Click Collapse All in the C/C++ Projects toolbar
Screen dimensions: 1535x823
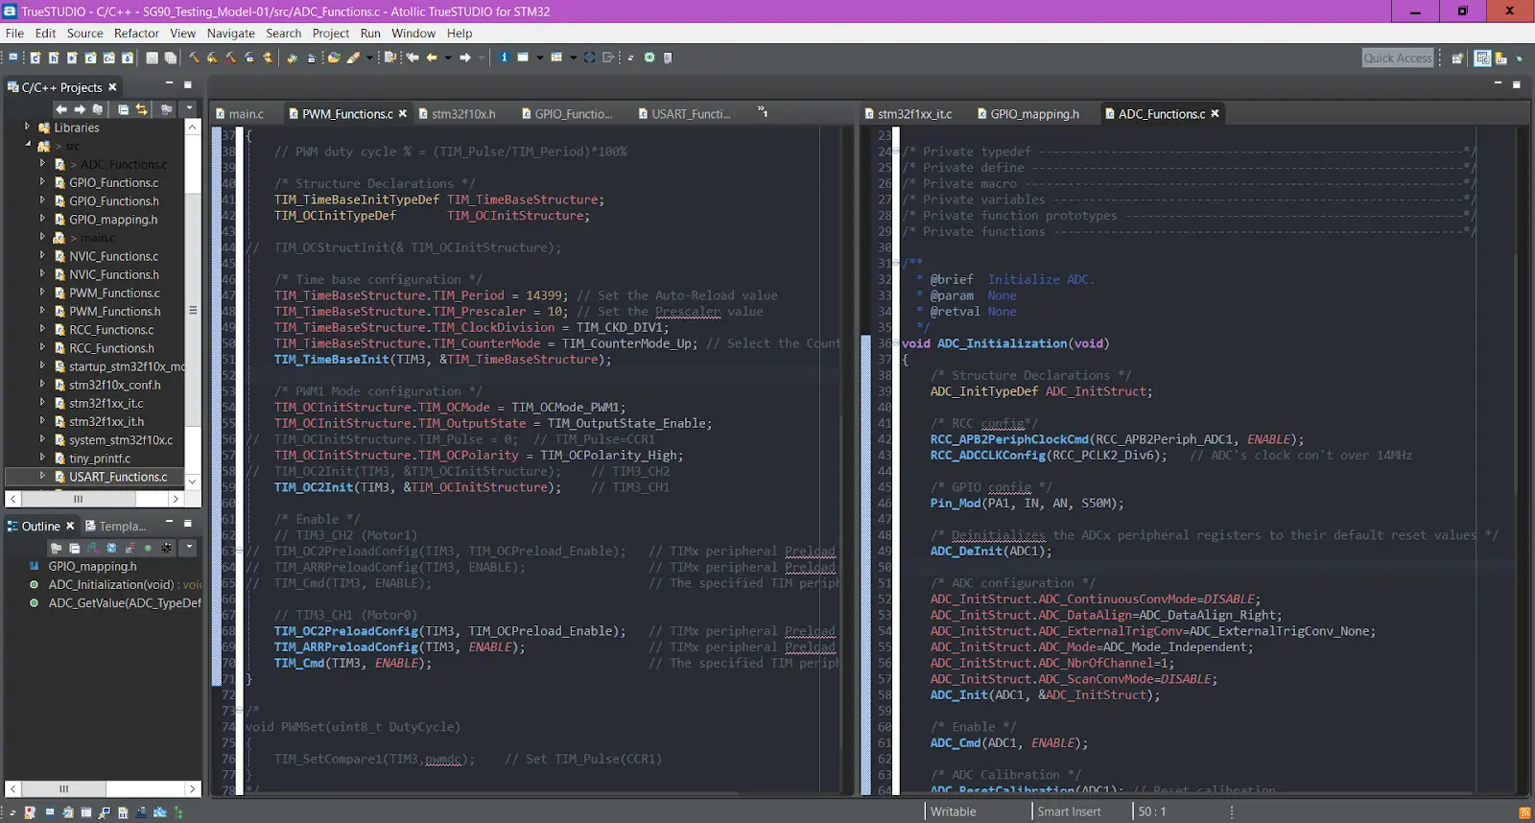pyautogui.click(x=123, y=109)
